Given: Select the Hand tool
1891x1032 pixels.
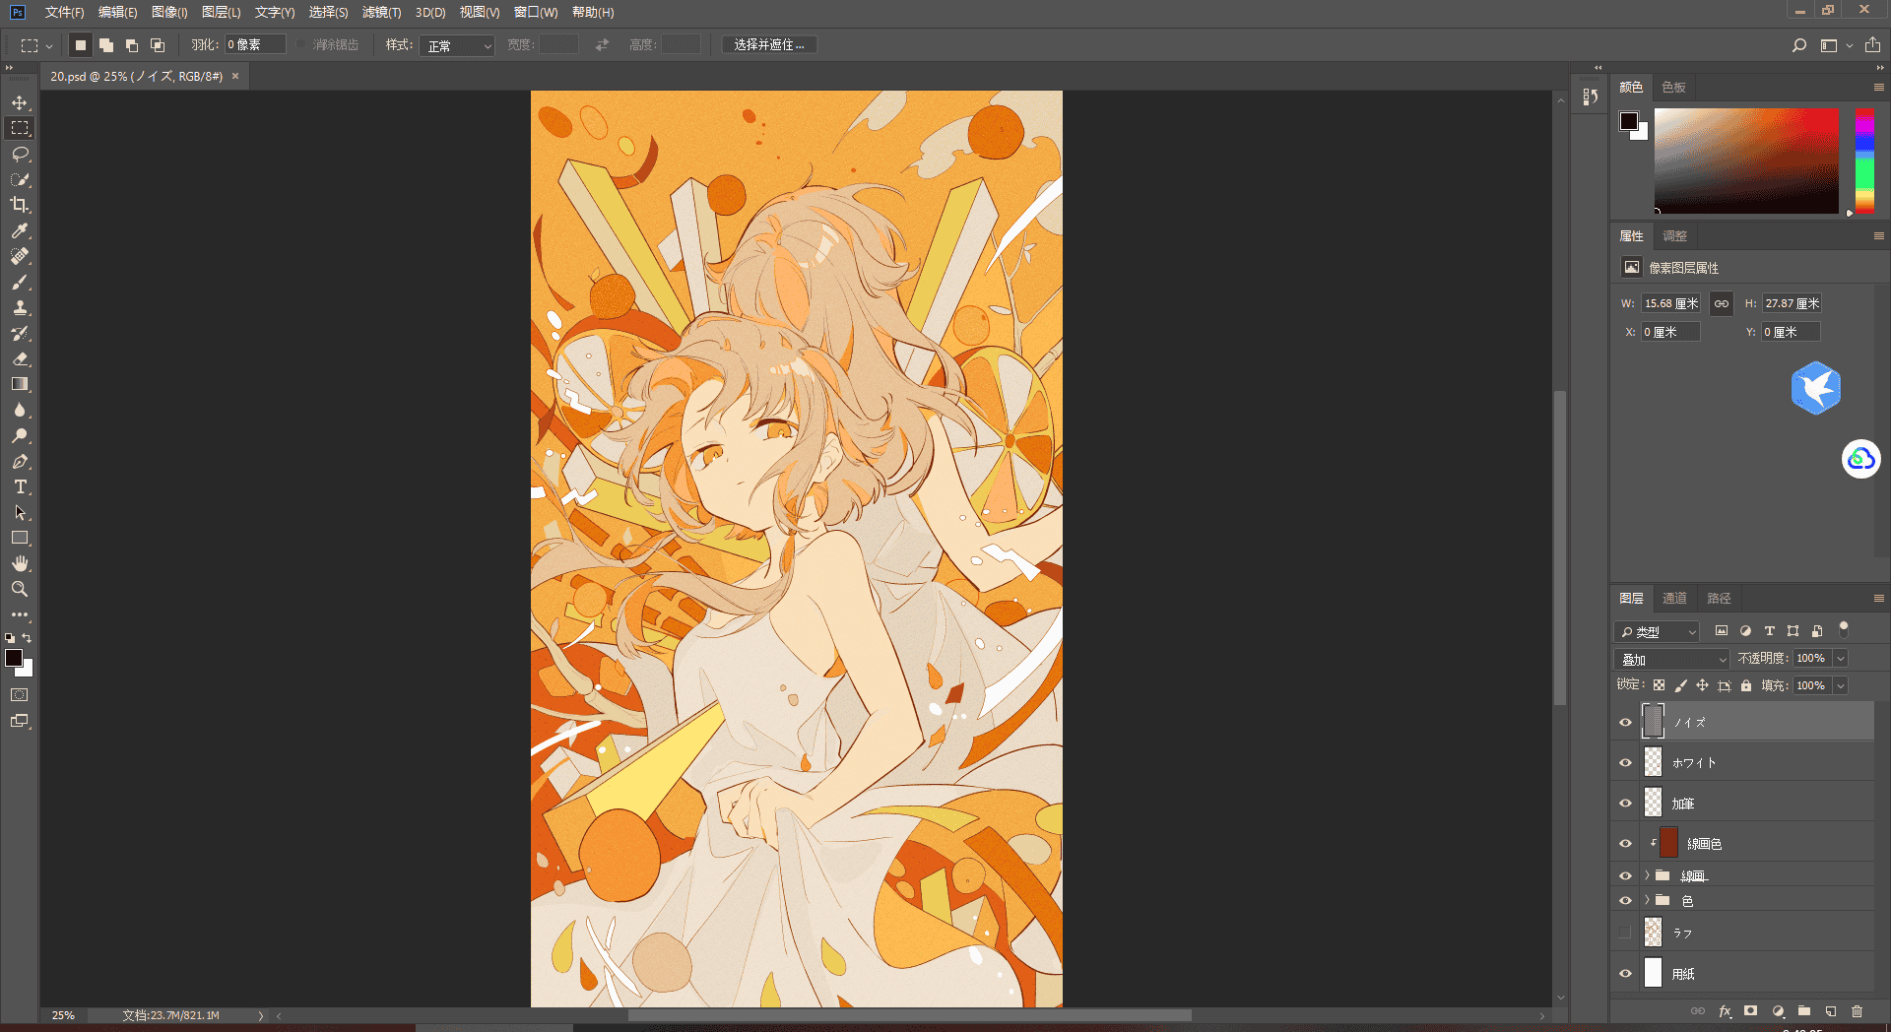Looking at the screenshot, I should pos(20,563).
